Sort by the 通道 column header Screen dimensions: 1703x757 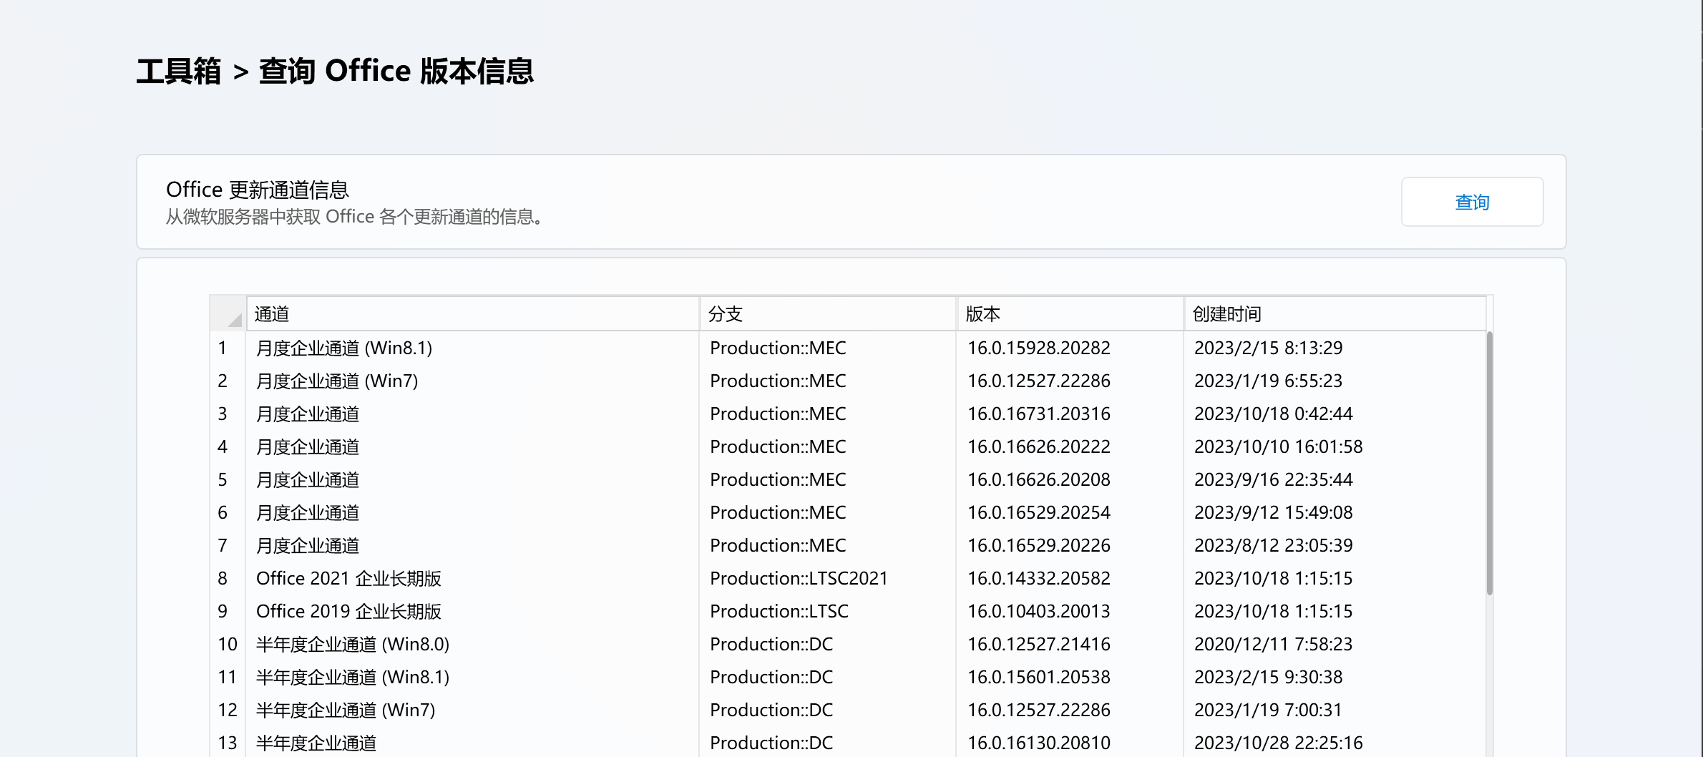coord(473,314)
